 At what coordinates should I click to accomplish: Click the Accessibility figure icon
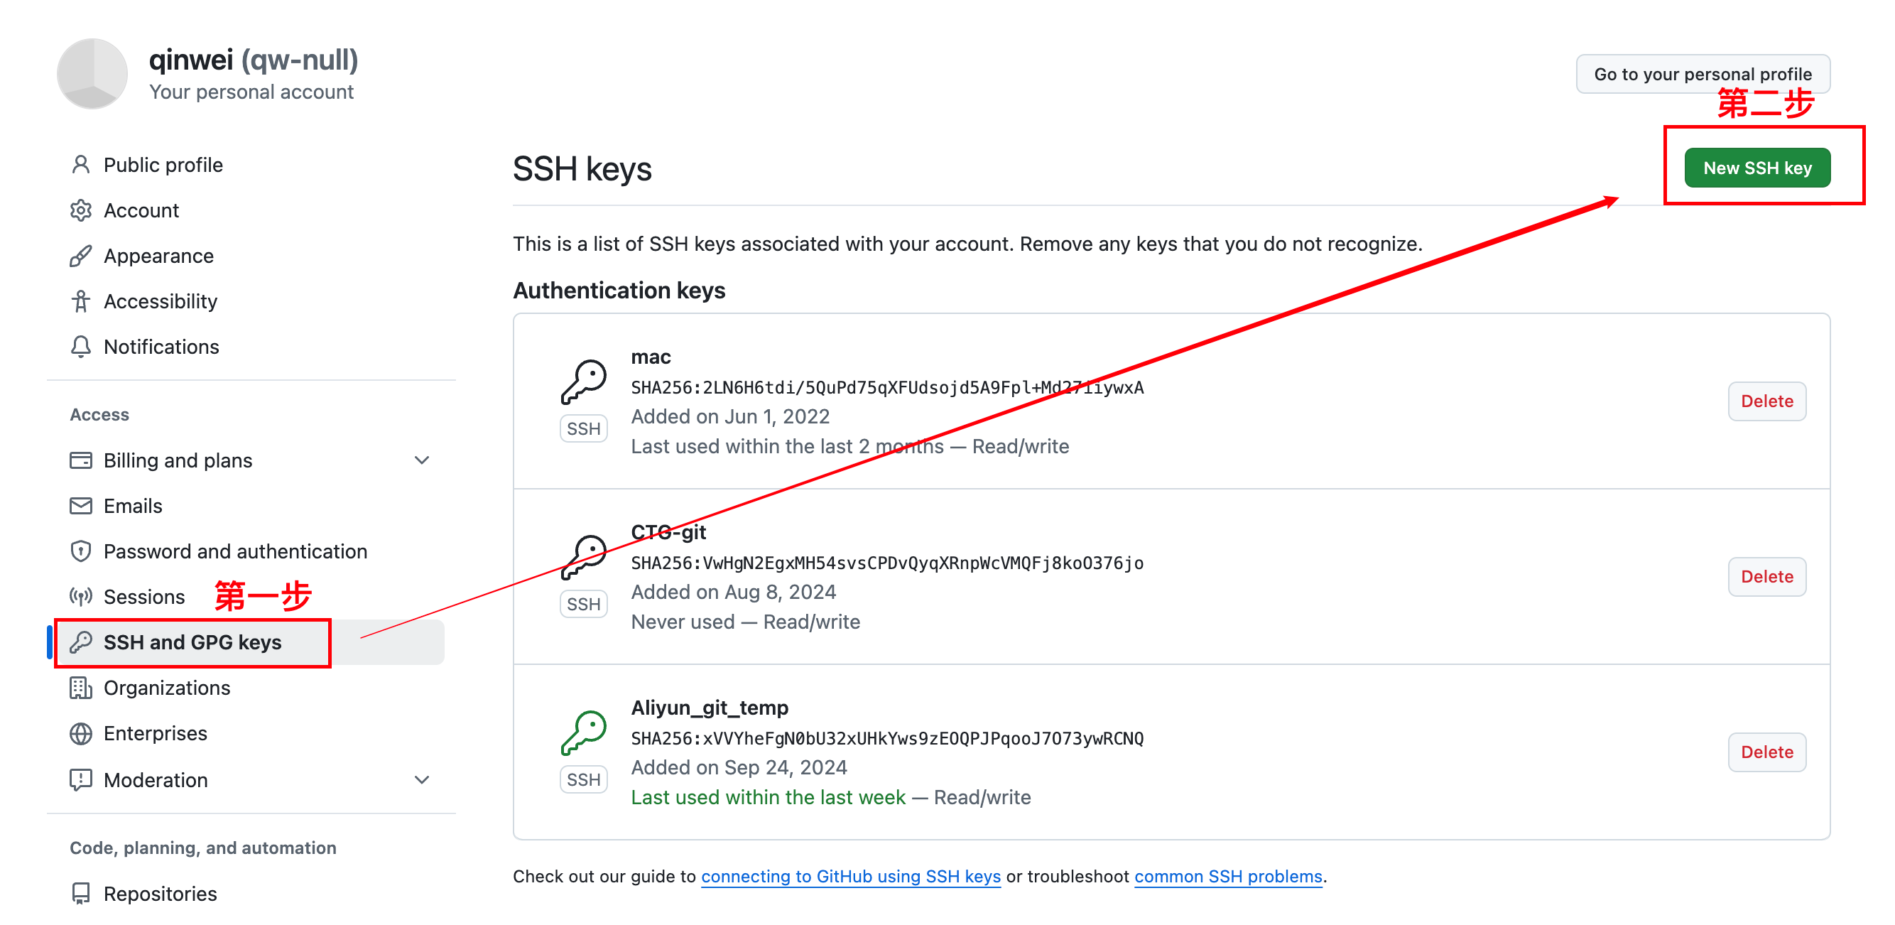81,302
